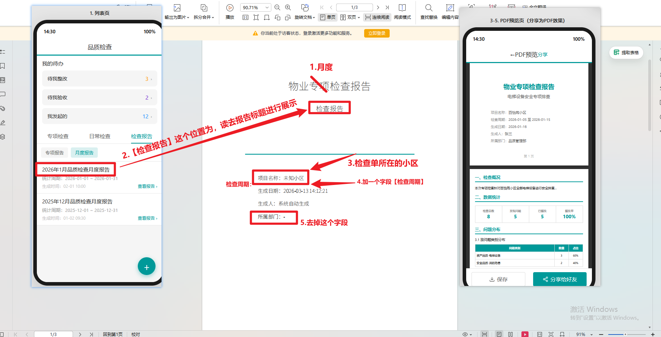The image size is (661, 337).
Task: Open the comments icon in the left sidebar
Action: point(3,94)
